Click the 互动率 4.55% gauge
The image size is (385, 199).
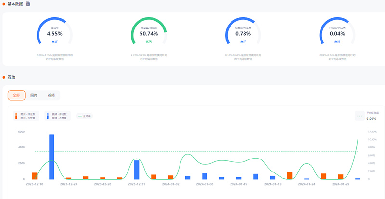54,34
